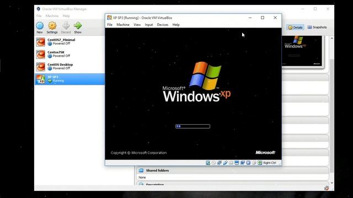The height and width of the screenshot is (198, 353).
Task: Click the blue square CPU features icon
Action: point(248,163)
